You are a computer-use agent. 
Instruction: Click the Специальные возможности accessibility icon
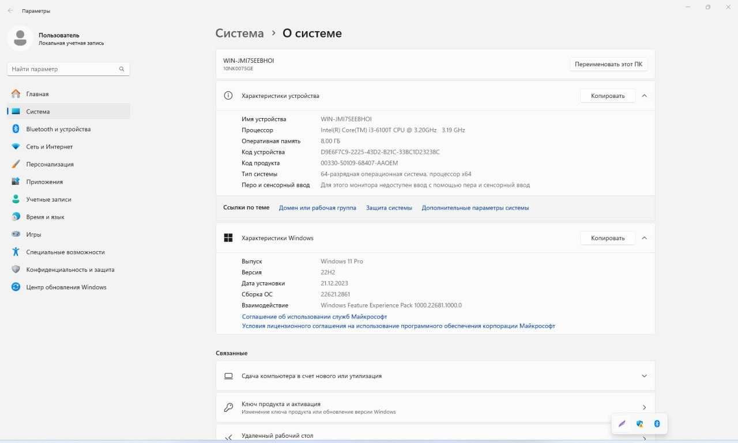[16, 252]
